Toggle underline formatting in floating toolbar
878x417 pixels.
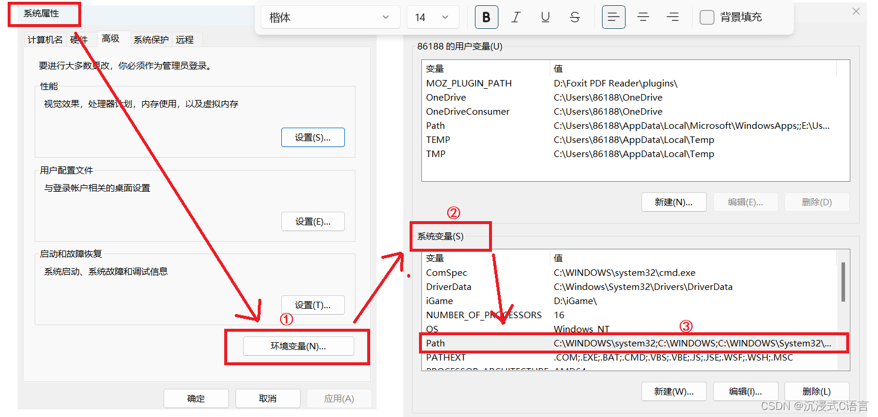[546, 17]
